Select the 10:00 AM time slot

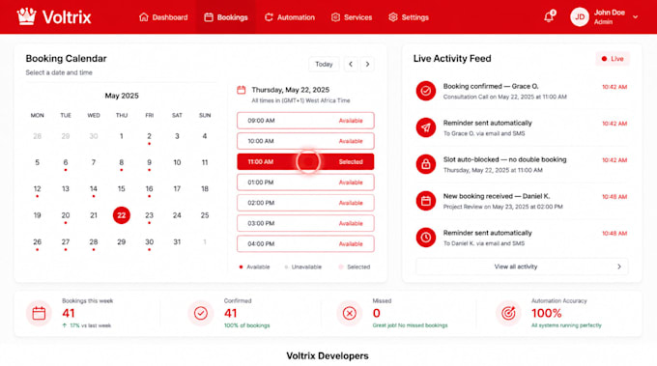[305, 141]
